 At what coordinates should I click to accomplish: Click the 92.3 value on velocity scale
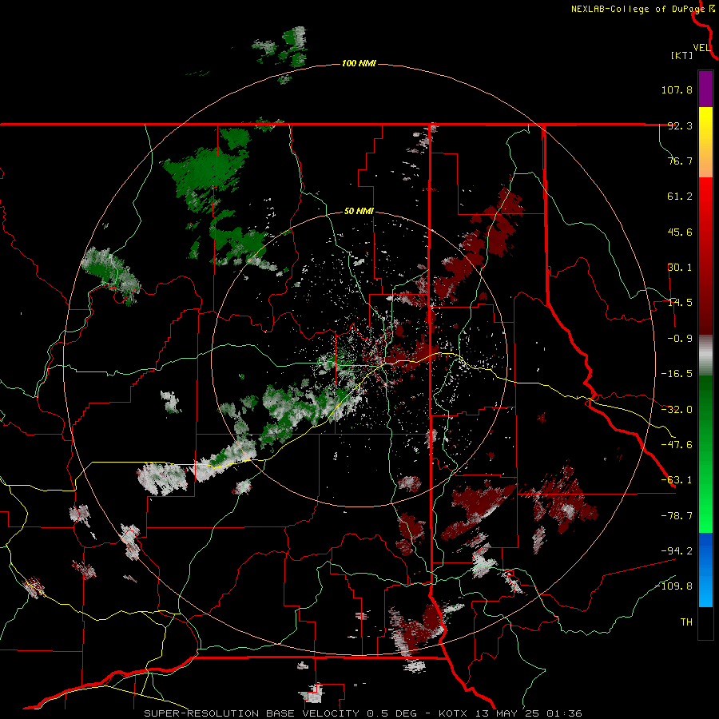pyautogui.click(x=680, y=125)
